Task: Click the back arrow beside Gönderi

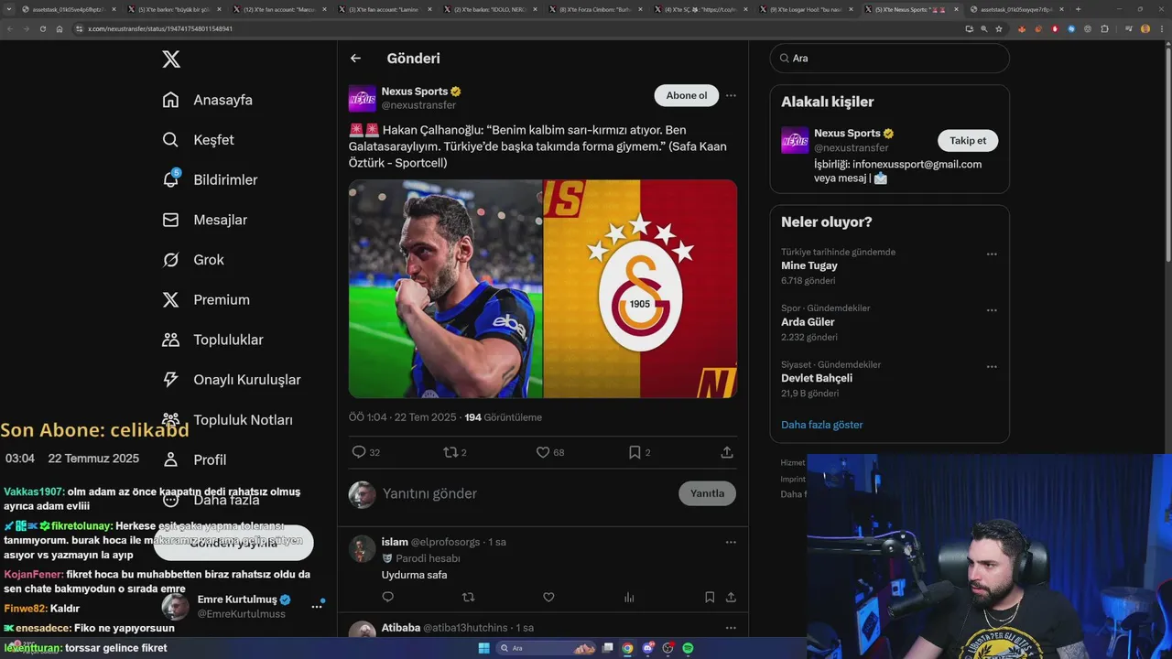Action: [355, 59]
